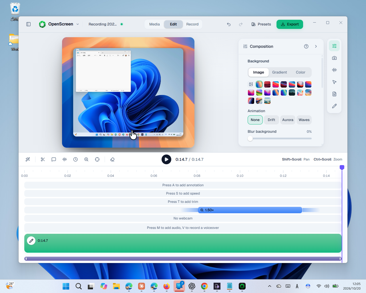Choose the red wave background swatch
Image resolution: width=366 pixels, height=293 pixels.
(x=267, y=84)
